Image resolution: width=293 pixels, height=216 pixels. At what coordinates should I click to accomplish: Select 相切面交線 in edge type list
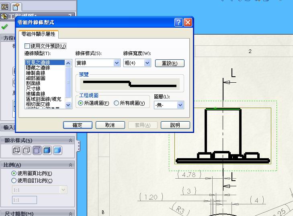pos(45,104)
